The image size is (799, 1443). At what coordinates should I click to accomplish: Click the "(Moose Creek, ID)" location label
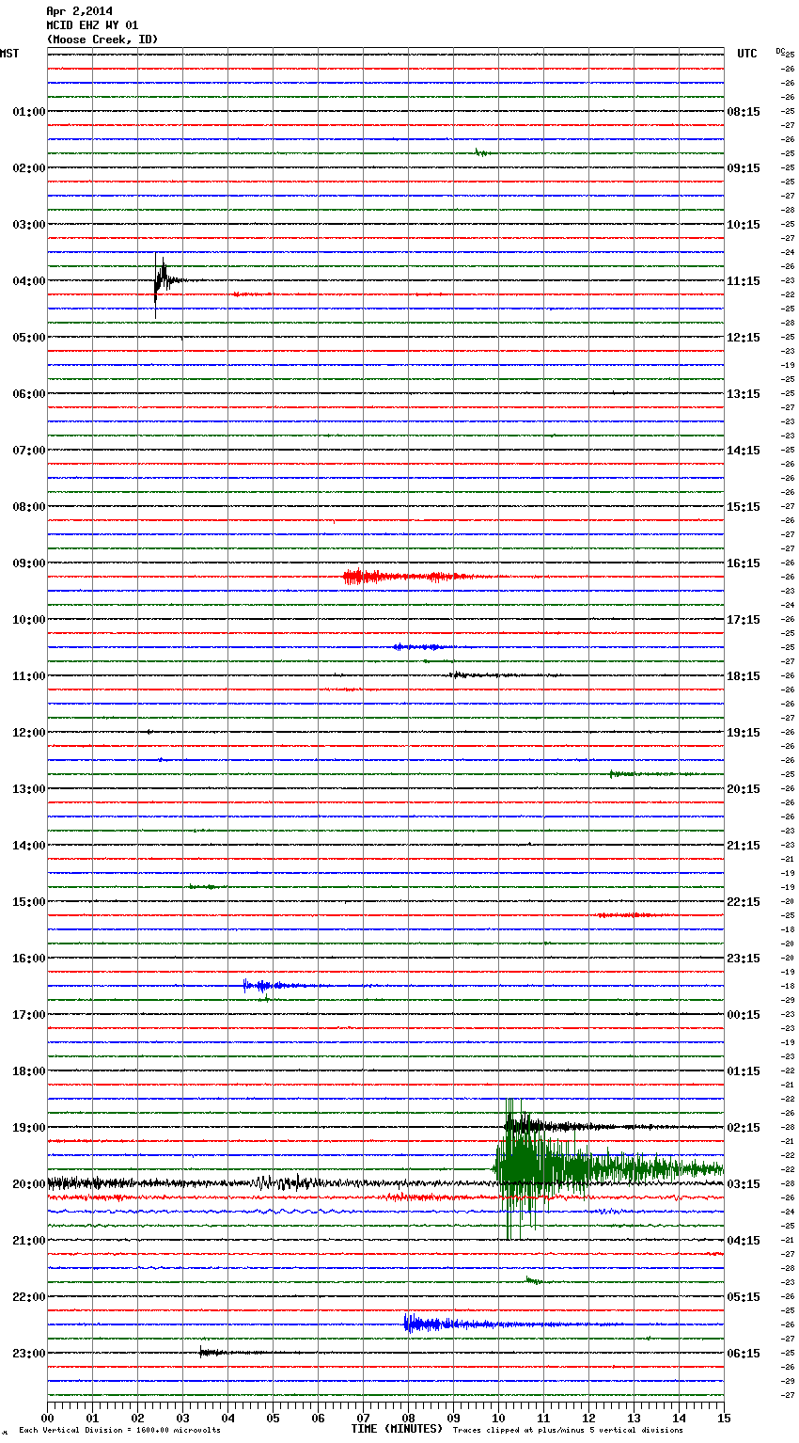102,40
